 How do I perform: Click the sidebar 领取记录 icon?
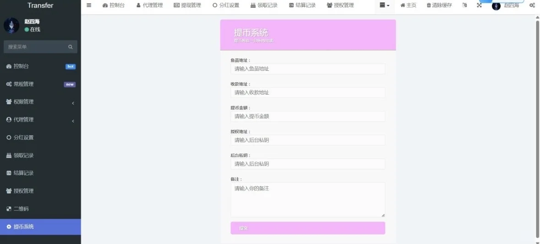coord(9,155)
